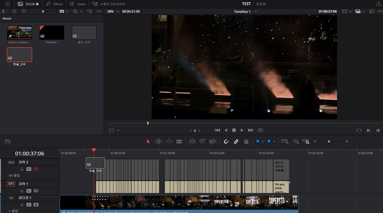Toggle ST2 subtitle track visibility

[36, 169]
